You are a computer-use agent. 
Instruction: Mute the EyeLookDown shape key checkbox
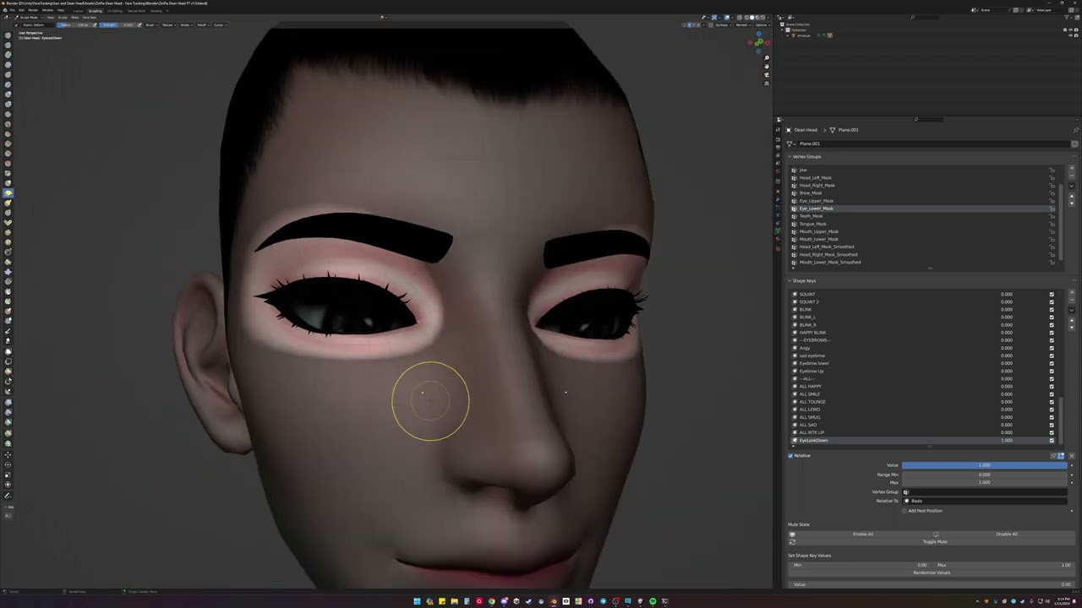(x=1052, y=440)
